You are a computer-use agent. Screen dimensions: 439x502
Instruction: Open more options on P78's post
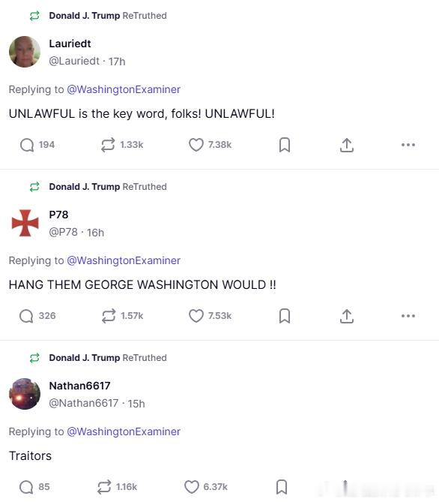[x=408, y=316]
